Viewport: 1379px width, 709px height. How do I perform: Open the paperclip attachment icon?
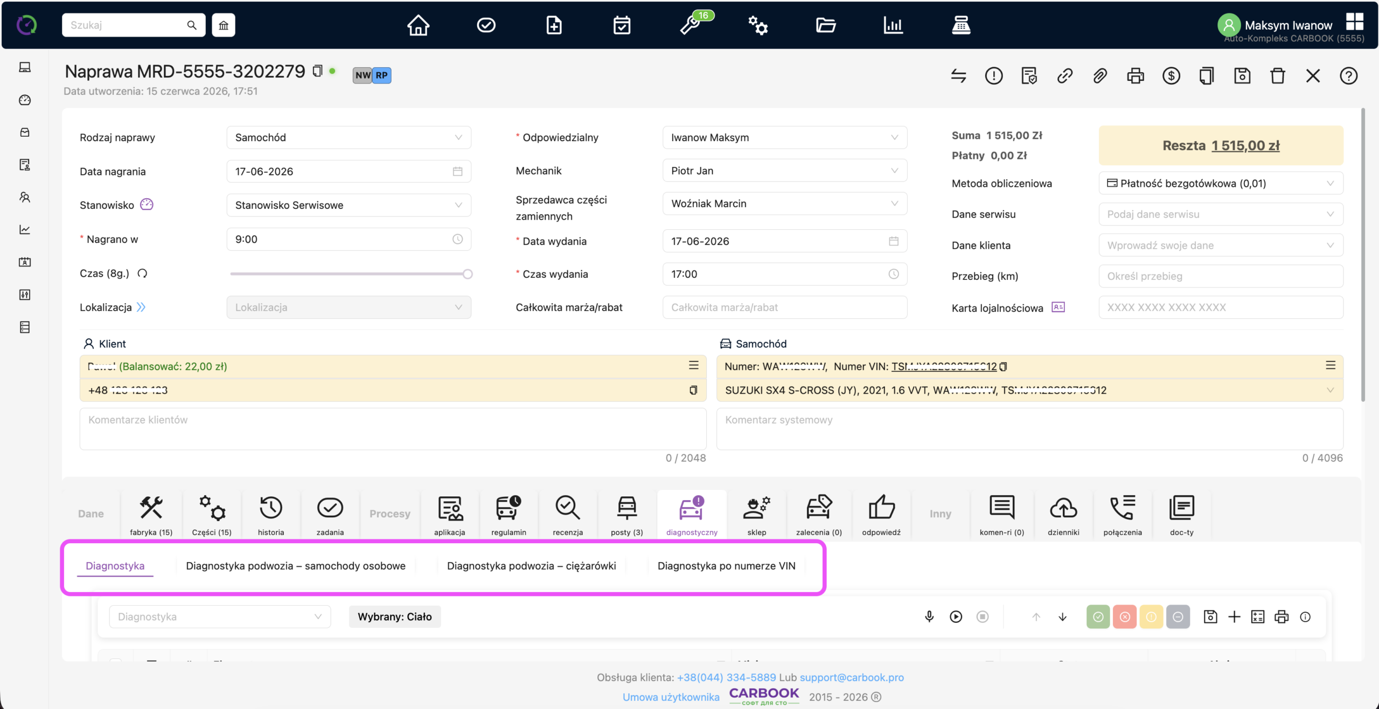pyautogui.click(x=1099, y=76)
